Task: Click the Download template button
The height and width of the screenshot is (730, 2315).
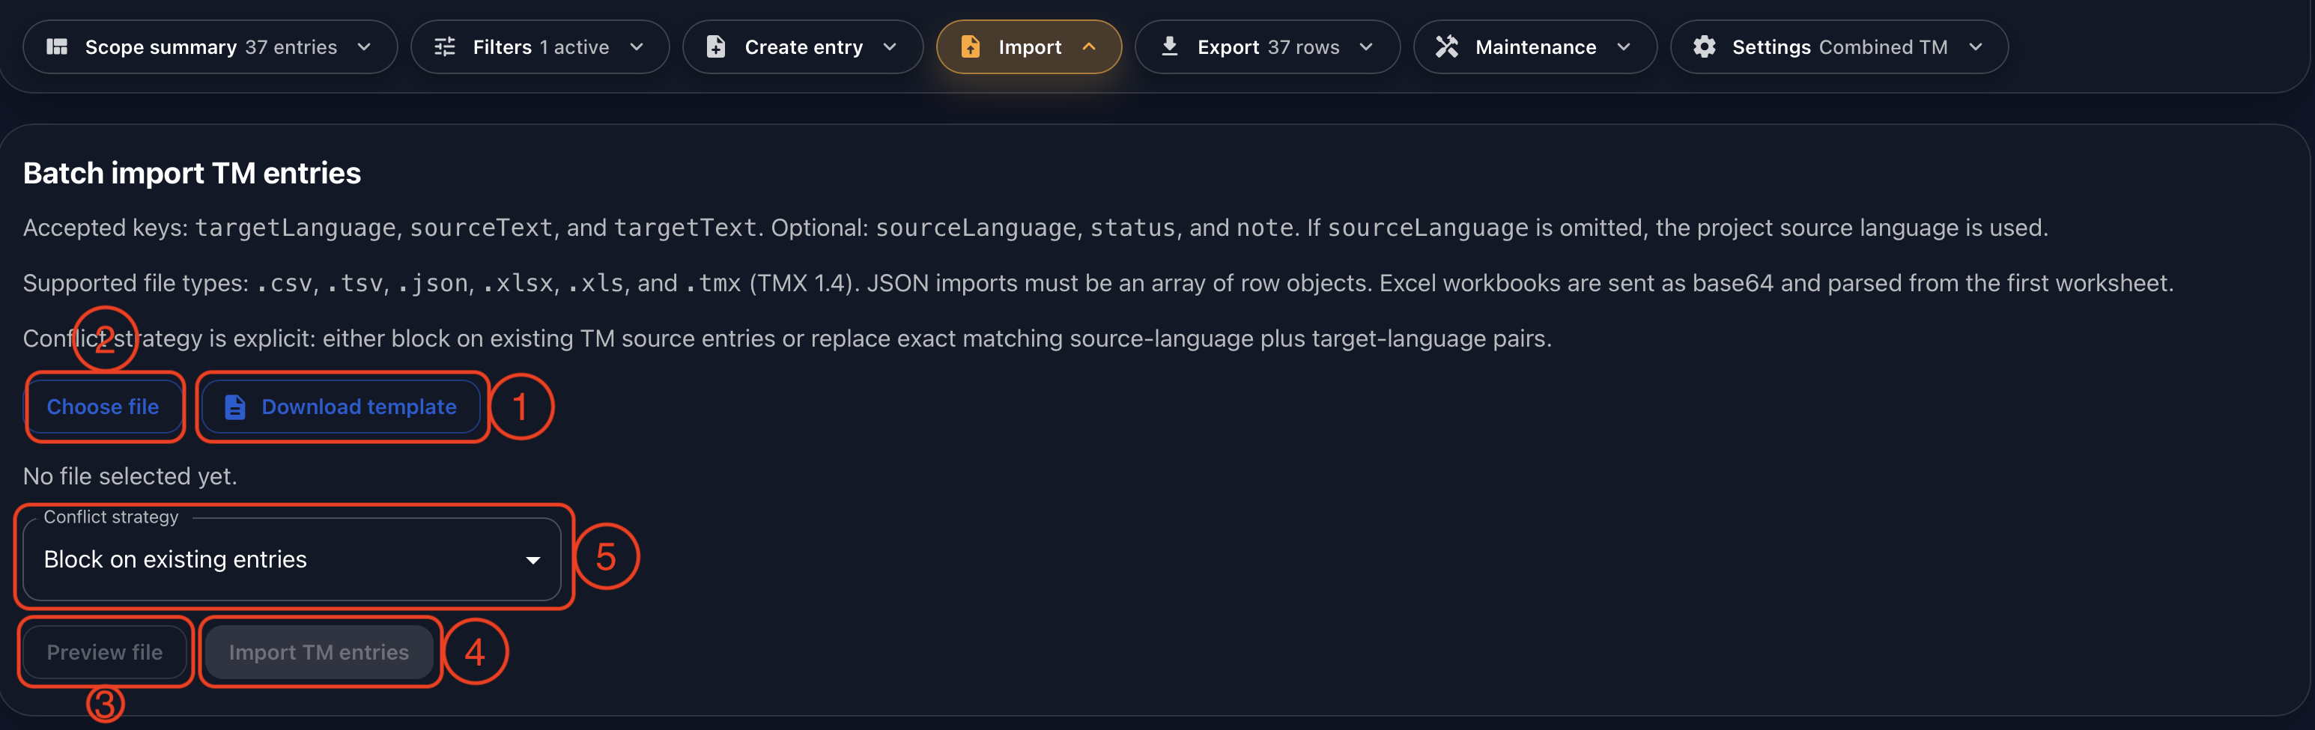Action: tap(341, 407)
